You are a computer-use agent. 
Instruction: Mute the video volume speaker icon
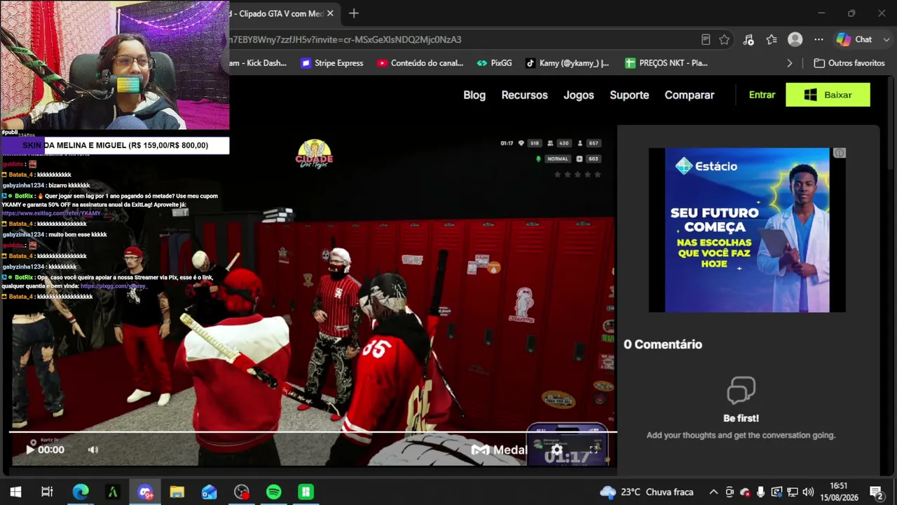pyautogui.click(x=93, y=450)
